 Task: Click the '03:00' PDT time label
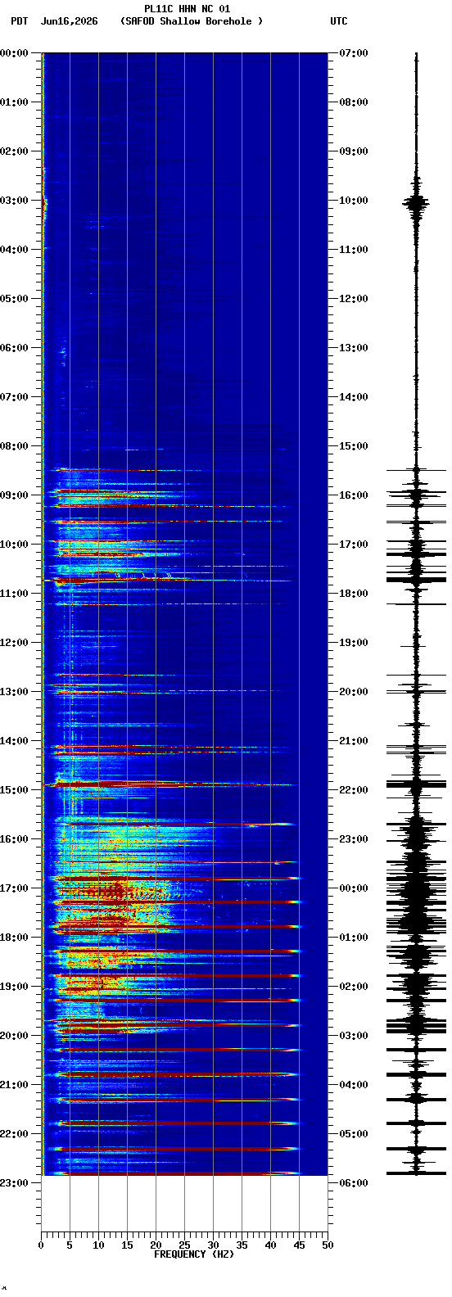[15, 201]
